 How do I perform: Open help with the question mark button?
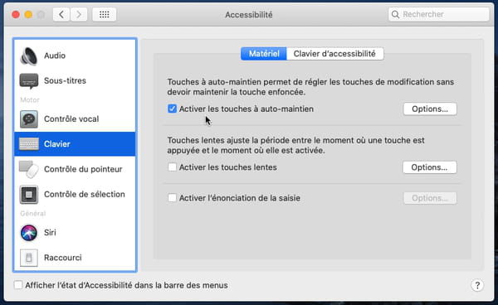[x=477, y=285]
